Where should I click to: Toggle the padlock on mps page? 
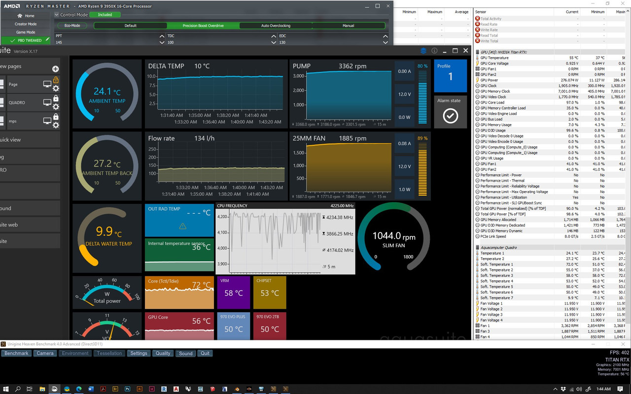[x=56, y=117]
